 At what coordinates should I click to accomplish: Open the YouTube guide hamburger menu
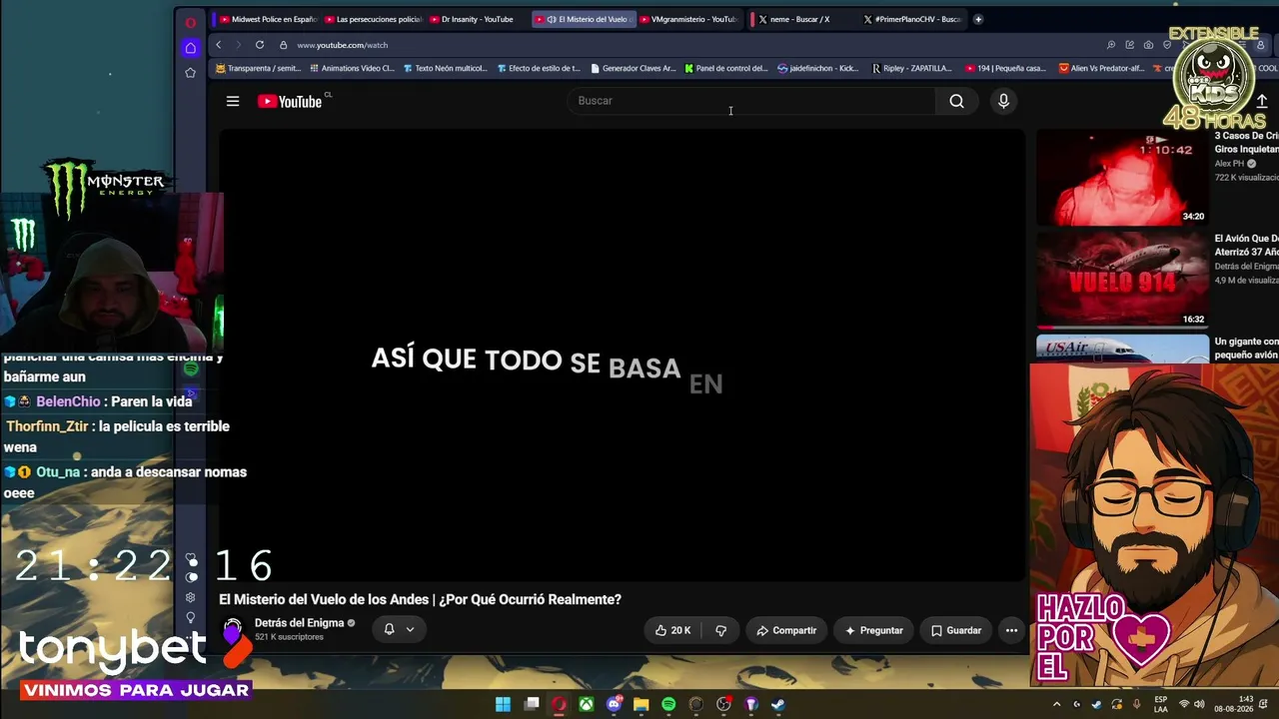pyautogui.click(x=233, y=101)
